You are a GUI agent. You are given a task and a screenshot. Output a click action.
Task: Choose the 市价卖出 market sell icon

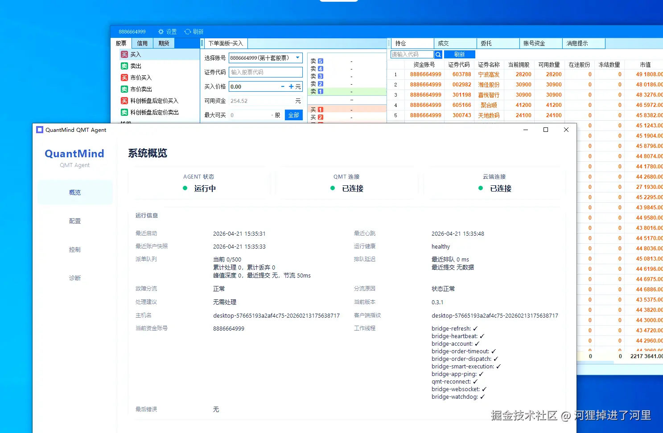(124, 89)
